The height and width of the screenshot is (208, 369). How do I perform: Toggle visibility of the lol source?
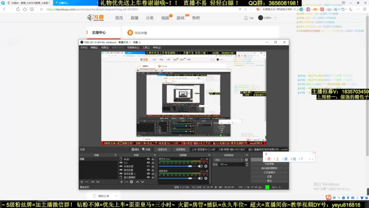(x=148, y=163)
